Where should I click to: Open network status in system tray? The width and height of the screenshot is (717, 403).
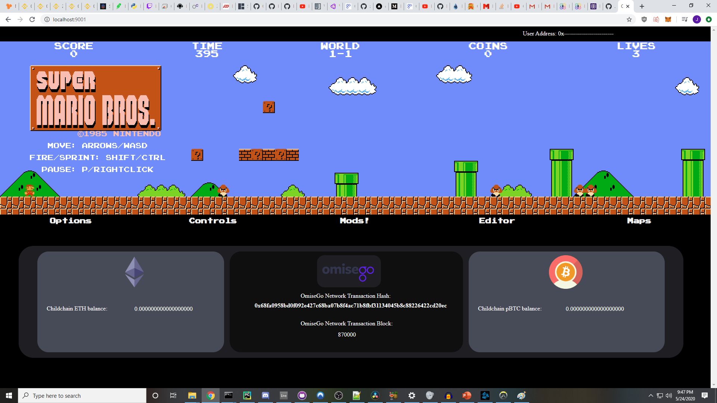[x=660, y=396]
